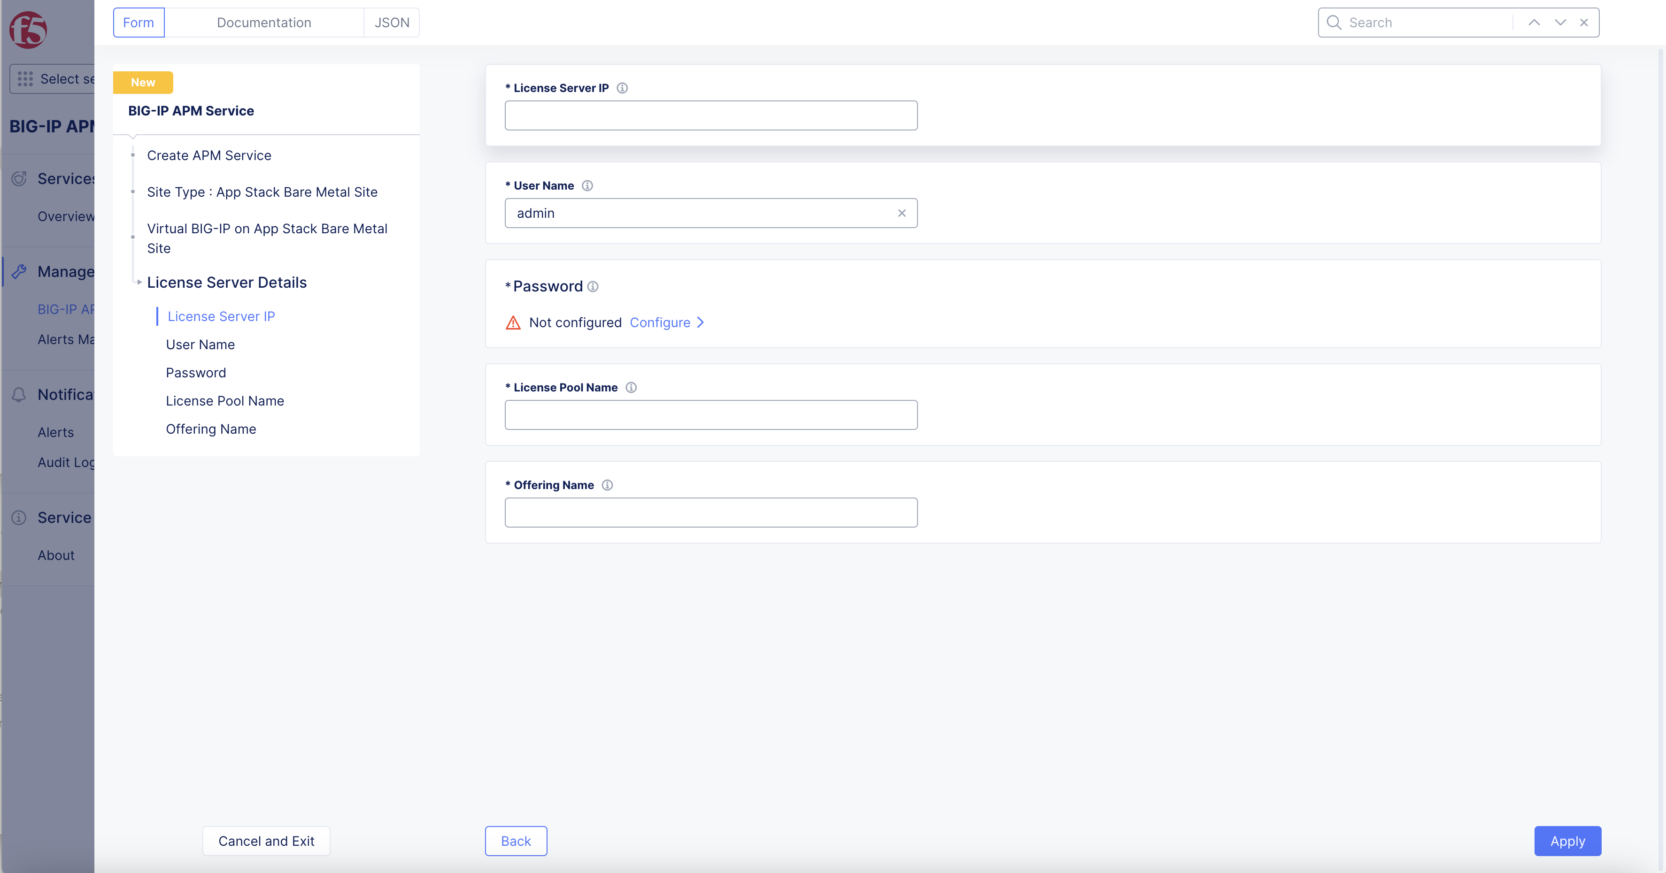Click the Back button
The width and height of the screenshot is (1666, 873).
(516, 841)
